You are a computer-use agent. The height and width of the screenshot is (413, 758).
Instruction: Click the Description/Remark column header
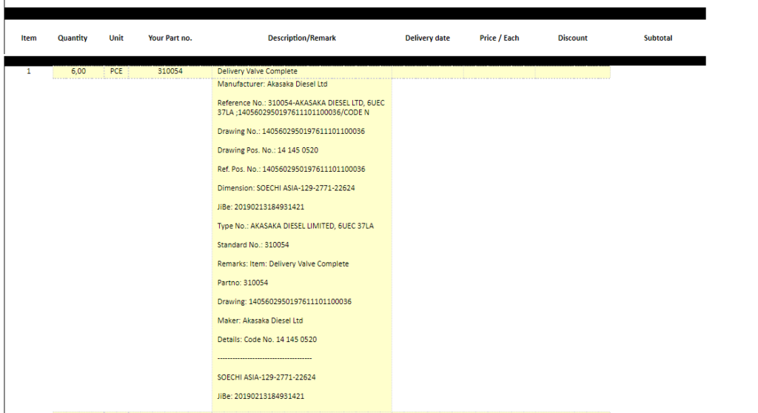coord(302,38)
